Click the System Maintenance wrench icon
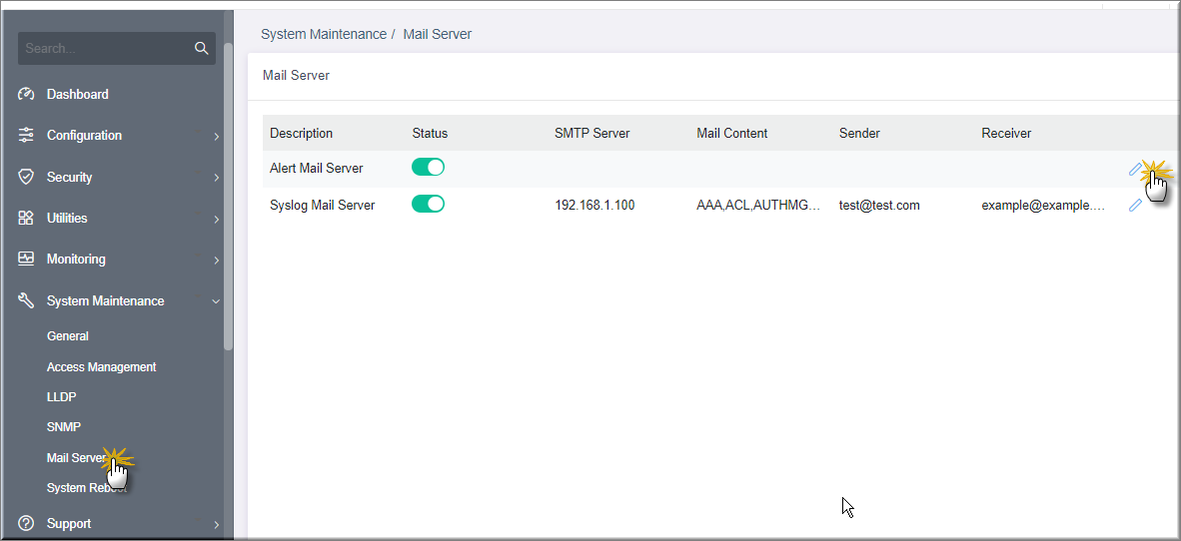This screenshot has width=1181, height=541. click(26, 301)
